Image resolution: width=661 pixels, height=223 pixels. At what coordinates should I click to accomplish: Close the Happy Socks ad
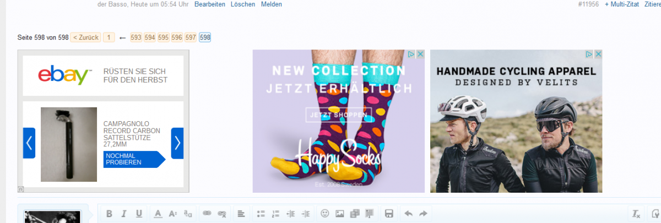(420, 54)
